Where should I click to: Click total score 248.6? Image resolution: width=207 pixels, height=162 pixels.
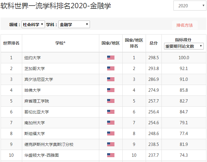point(154,134)
